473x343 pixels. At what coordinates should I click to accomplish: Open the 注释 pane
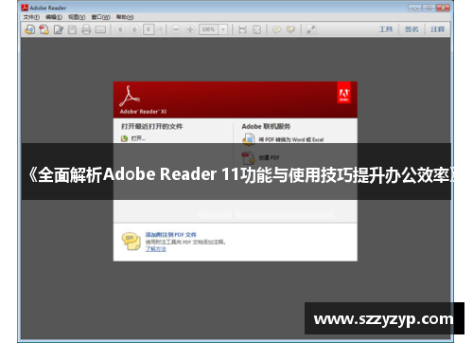click(438, 29)
